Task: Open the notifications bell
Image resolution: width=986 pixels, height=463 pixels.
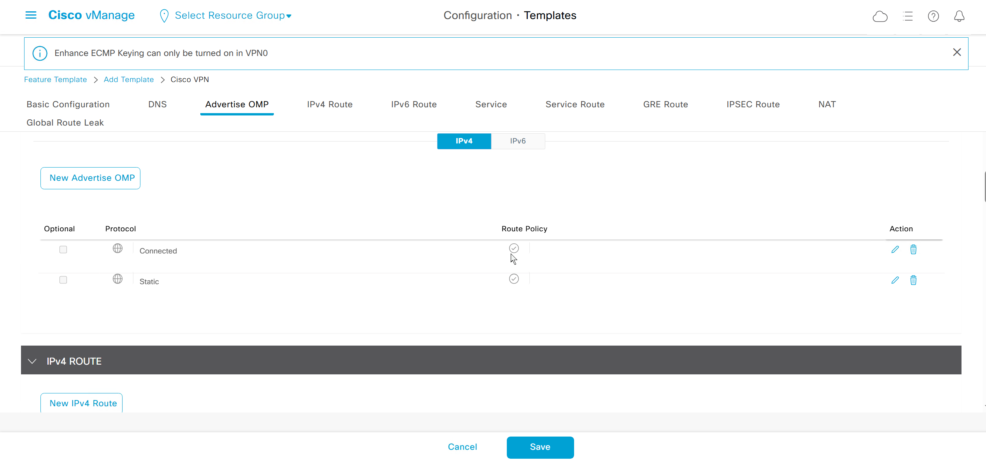Action: (959, 16)
